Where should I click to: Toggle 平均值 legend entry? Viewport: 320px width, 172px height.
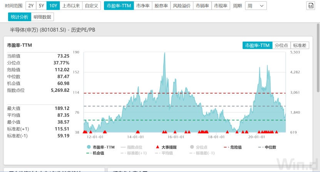[168, 153]
